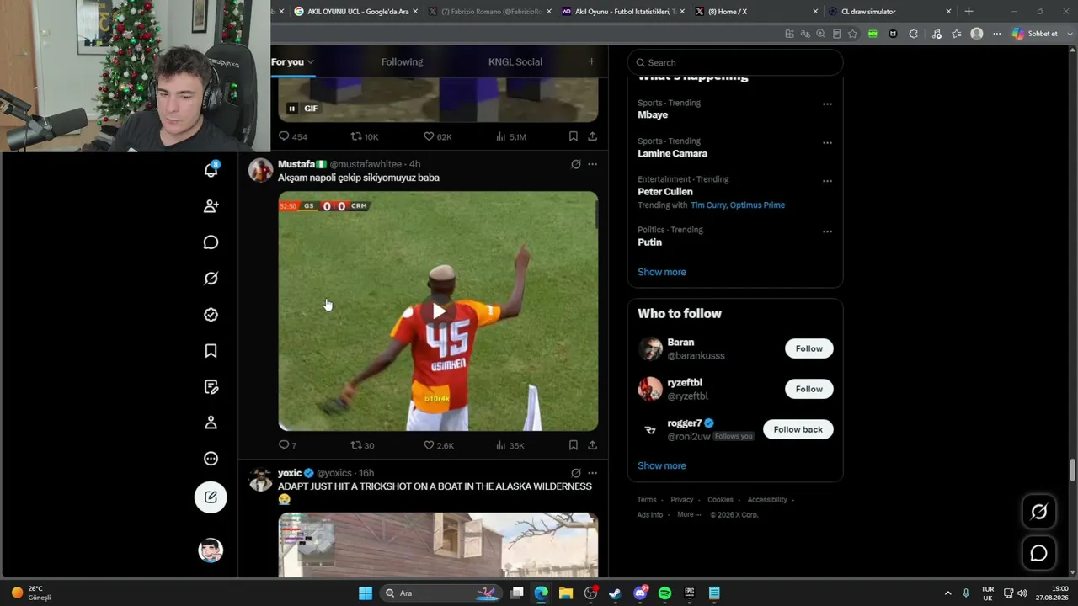Reply to the GIF post with 454 replies
This screenshot has width=1078, height=606.
pyautogui.click(x=292, y=136)
